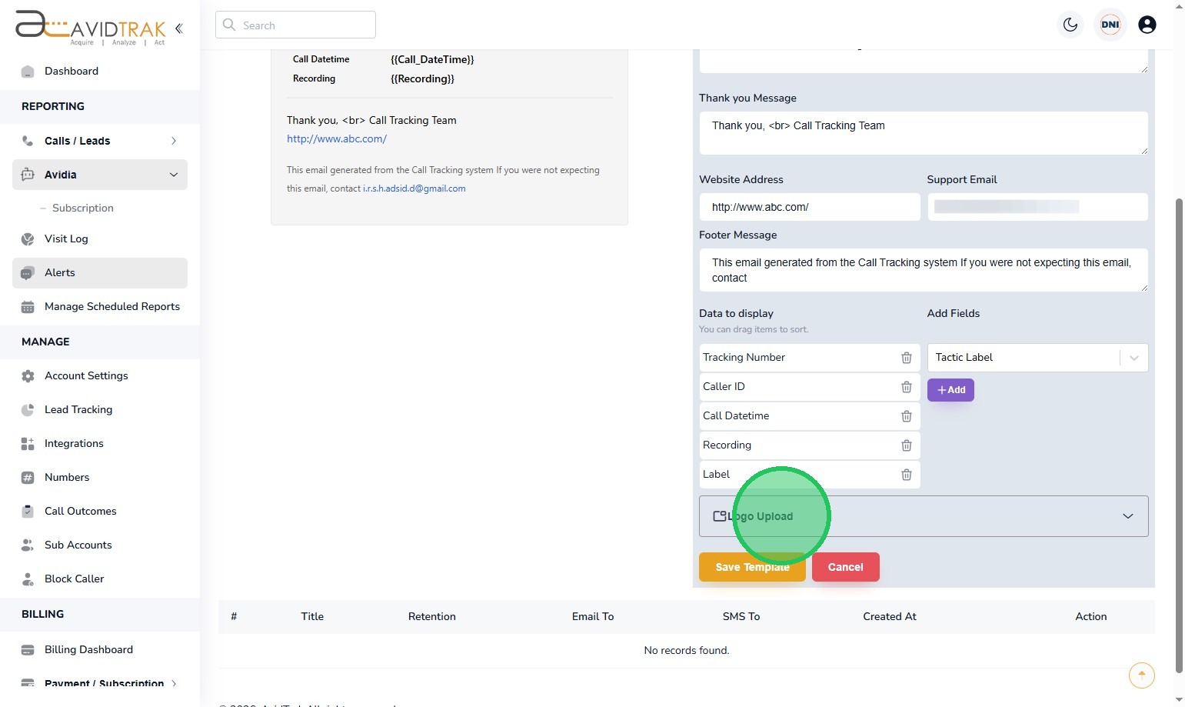Click scroll-to-top arrow button
Screen dimensions: 1185x707
(1141, 675)
